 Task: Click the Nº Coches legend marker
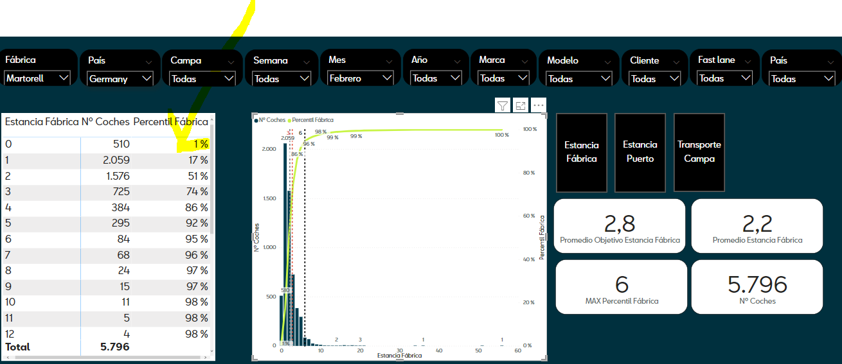(256, 120)
